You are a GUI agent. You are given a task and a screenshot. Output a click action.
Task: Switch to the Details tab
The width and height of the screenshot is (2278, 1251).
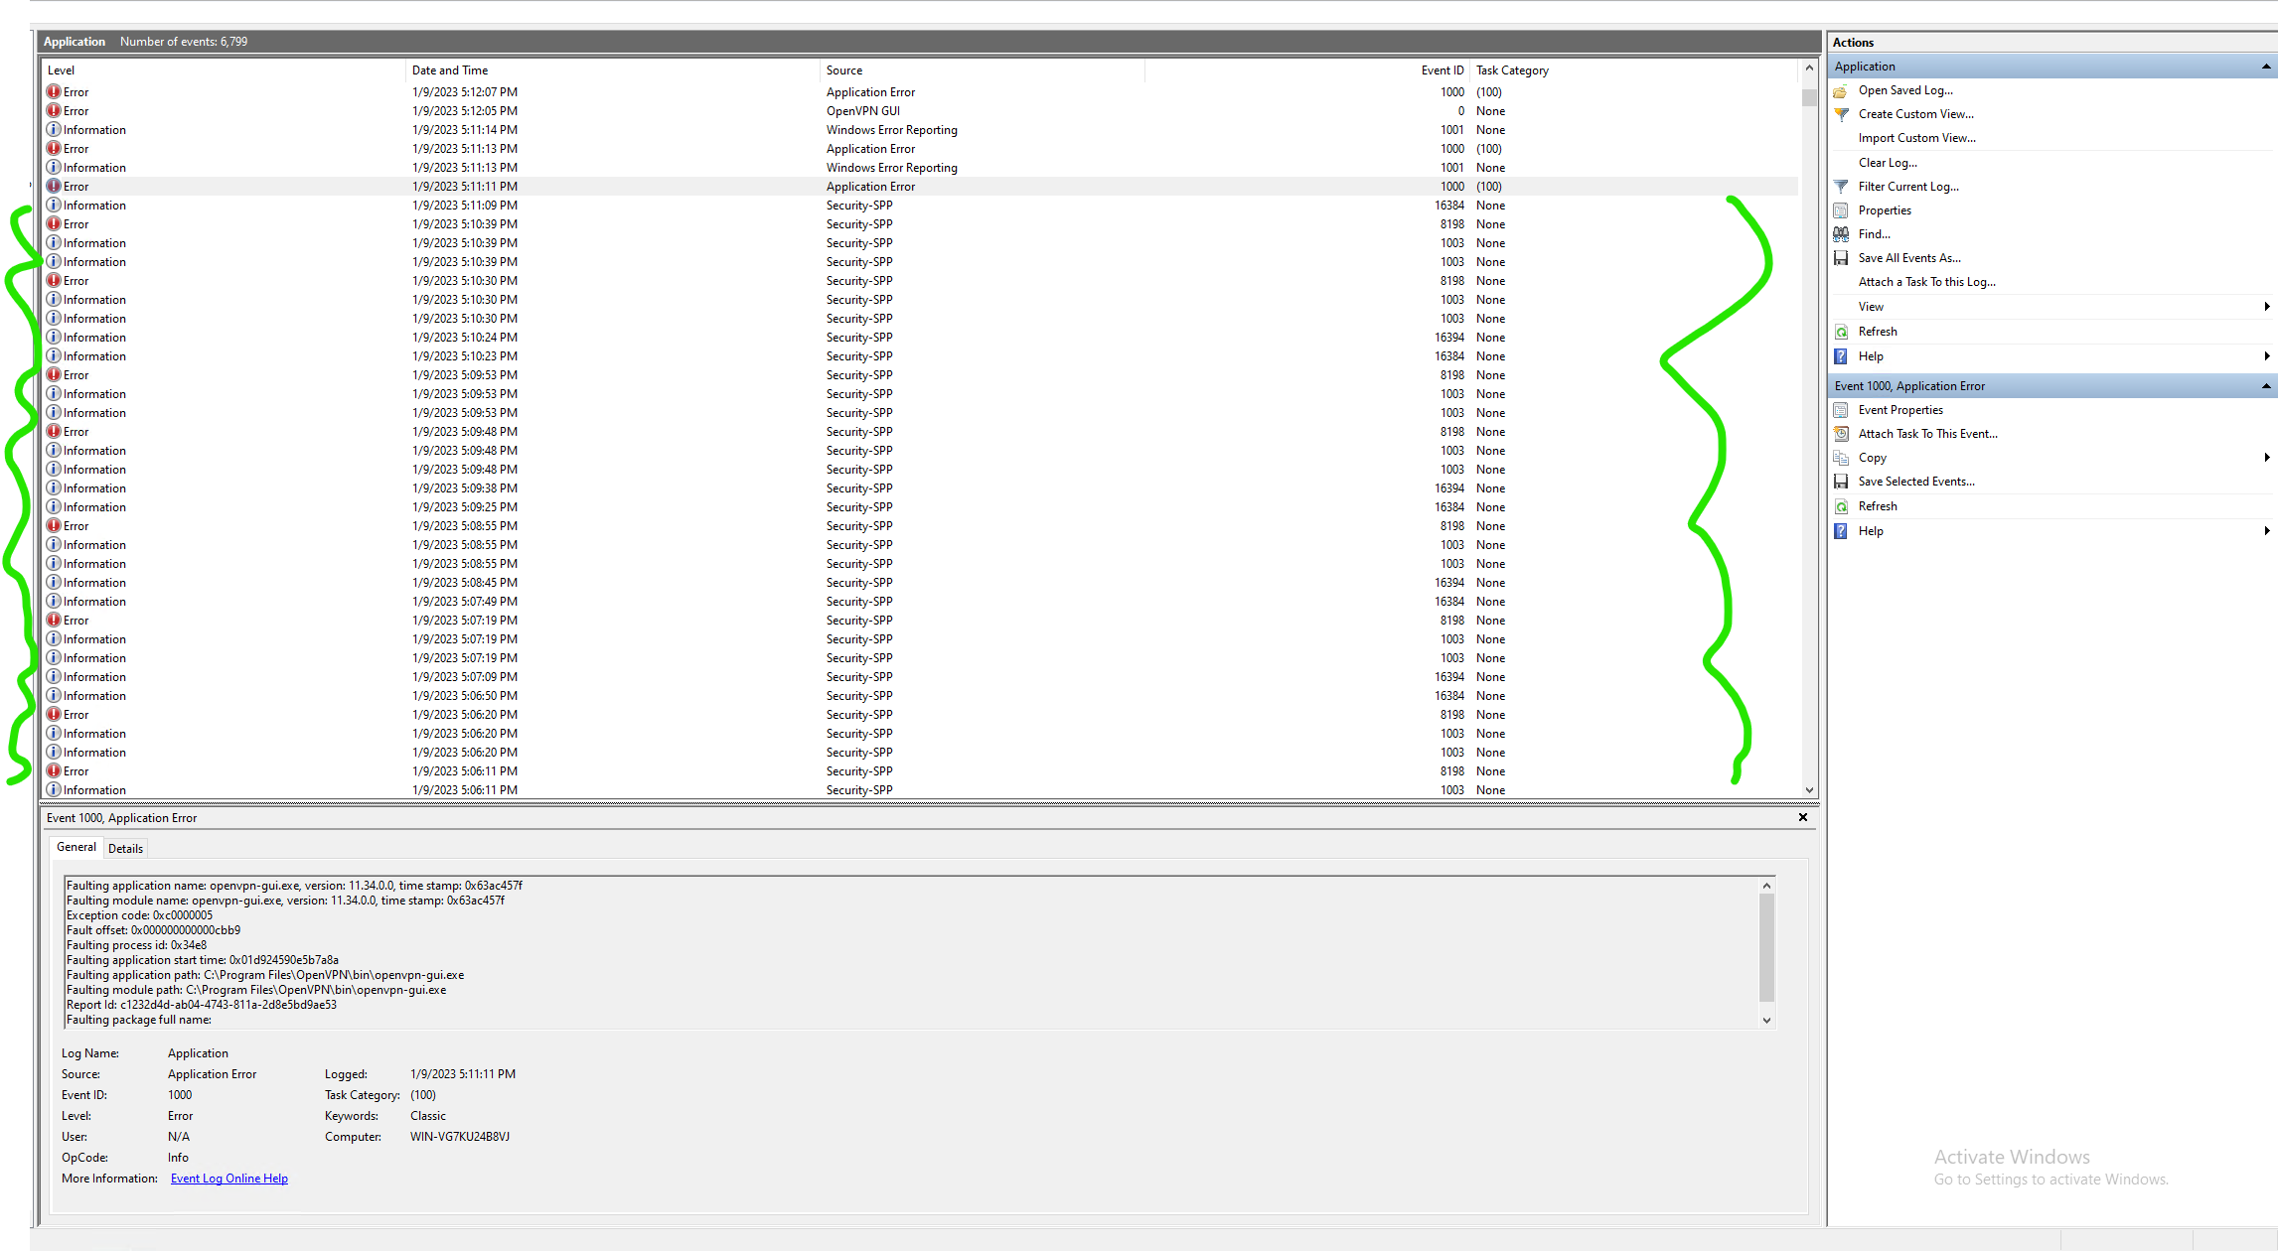pyautogui.click(x=125, y=848)
